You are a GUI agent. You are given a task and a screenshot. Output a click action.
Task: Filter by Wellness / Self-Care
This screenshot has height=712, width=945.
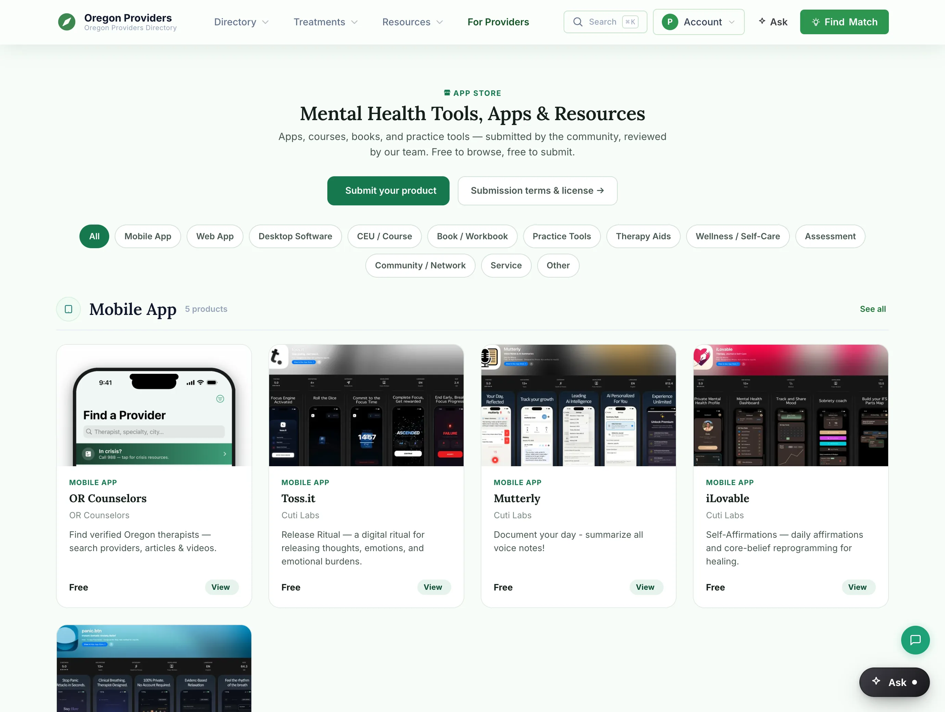738,236
